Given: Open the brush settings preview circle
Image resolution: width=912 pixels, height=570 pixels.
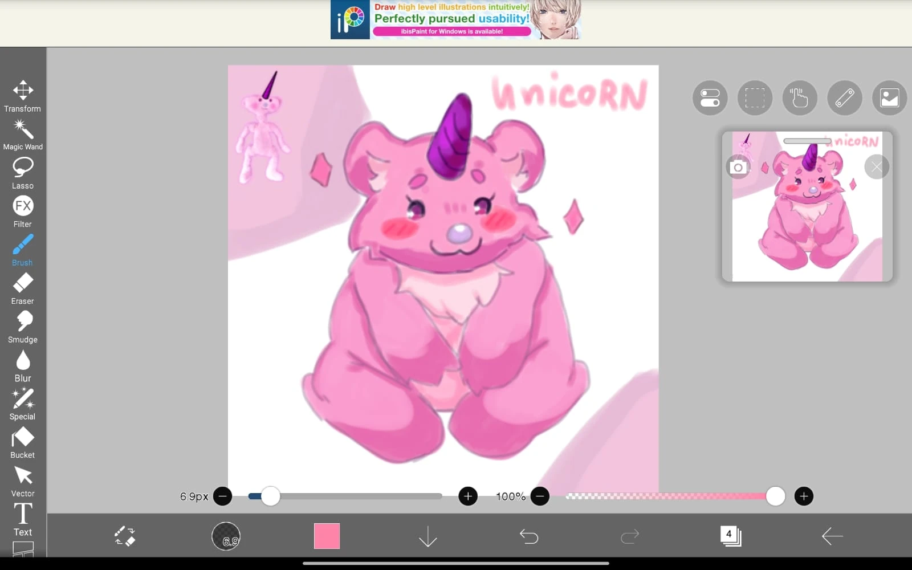Looking at the screenshot, I should pos(227,536).
